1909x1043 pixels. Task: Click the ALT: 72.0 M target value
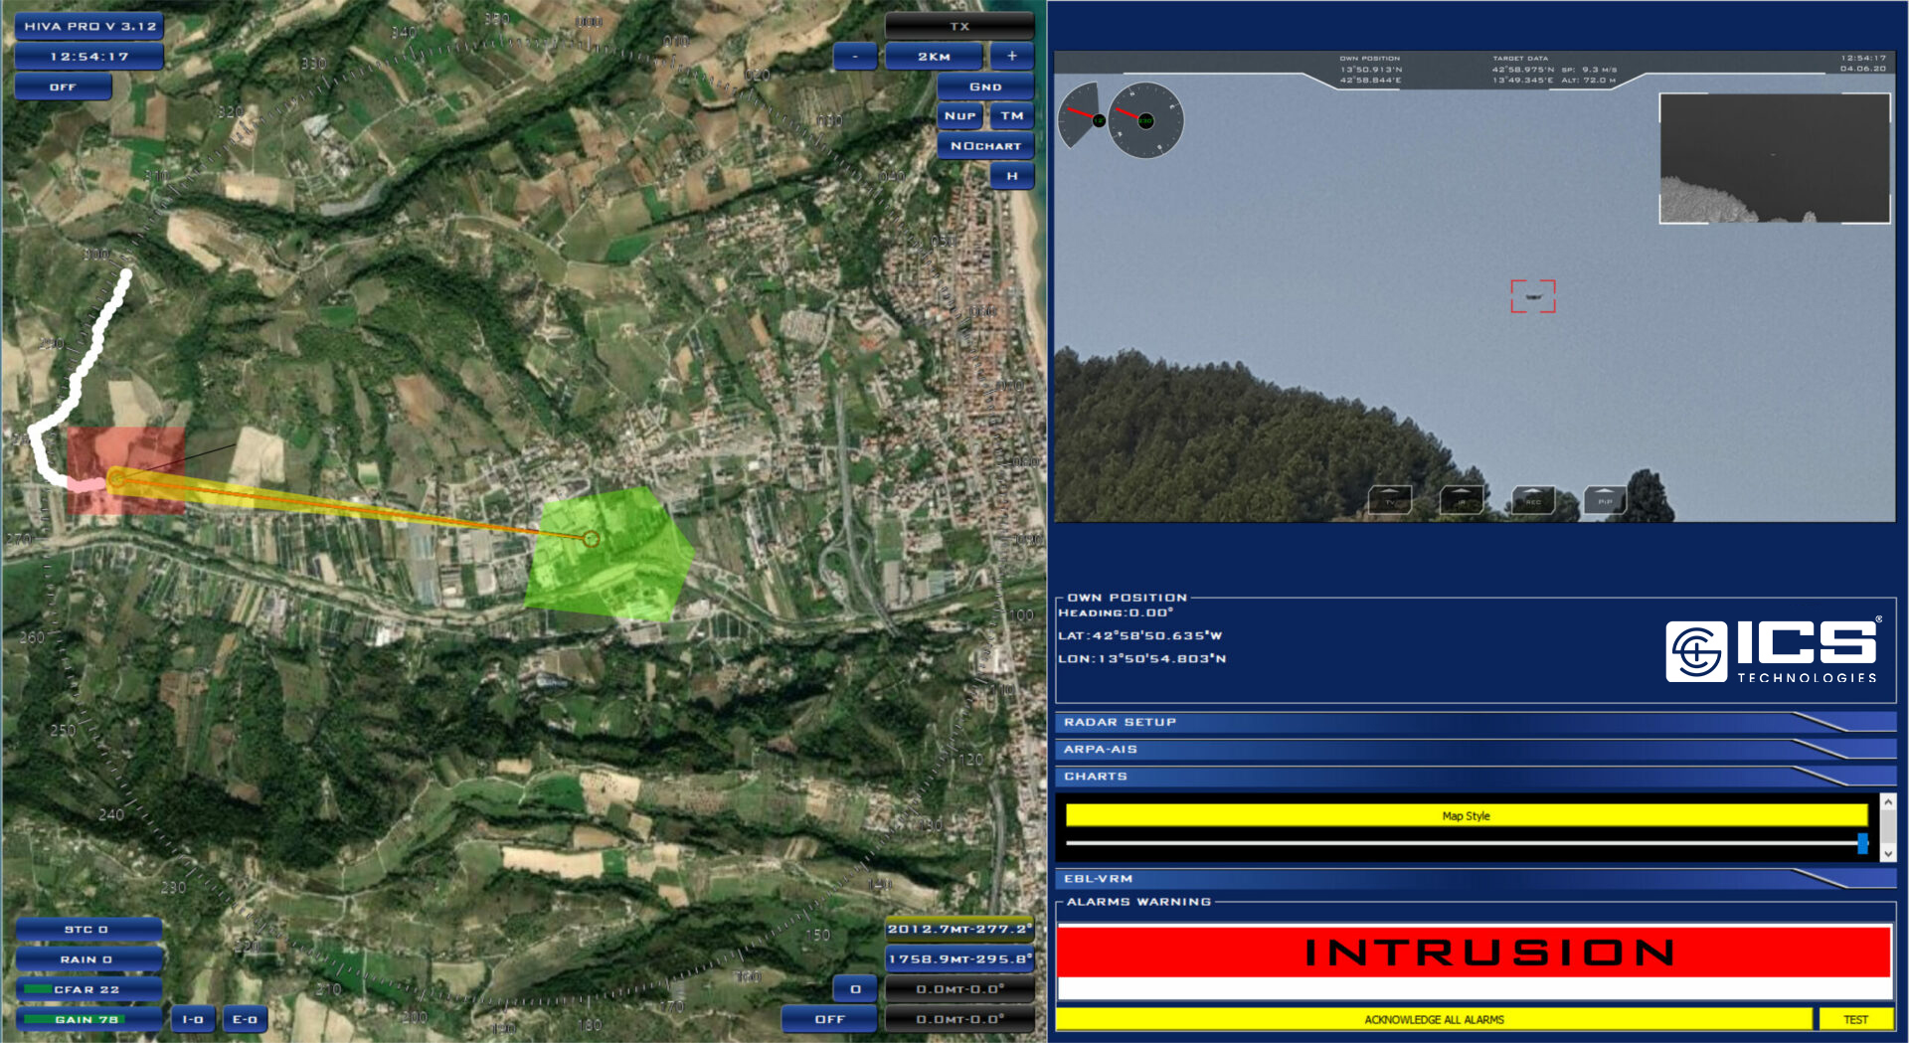[x=1589, y=81]
